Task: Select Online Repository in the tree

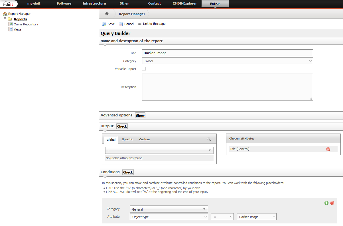Action: [26, 24]
